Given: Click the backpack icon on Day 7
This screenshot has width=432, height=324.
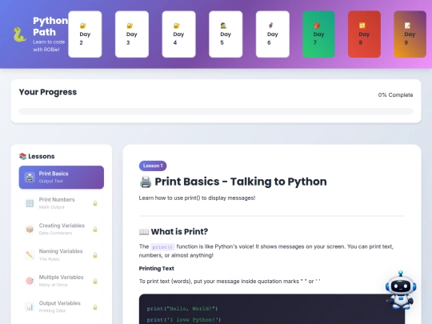Looking at the screenshot, I should click(x=317, y=26).
